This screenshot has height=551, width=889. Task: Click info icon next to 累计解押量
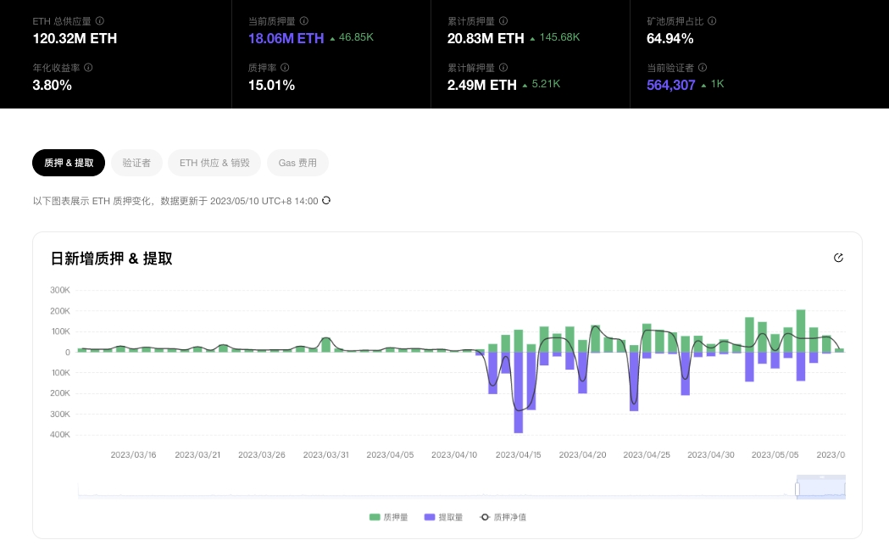pyautogui.click(x=503, y=67)
